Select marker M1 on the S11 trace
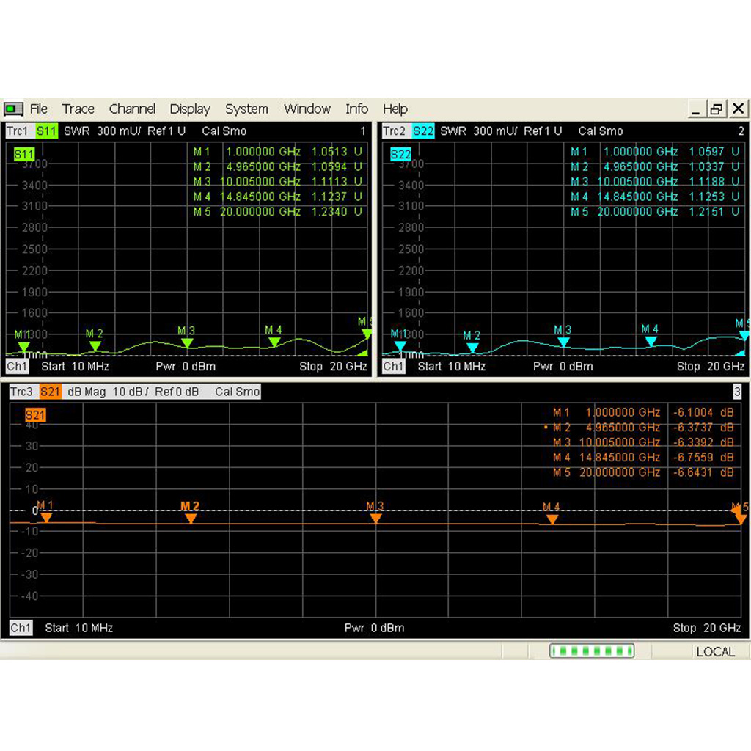 [x=23, y=346]
